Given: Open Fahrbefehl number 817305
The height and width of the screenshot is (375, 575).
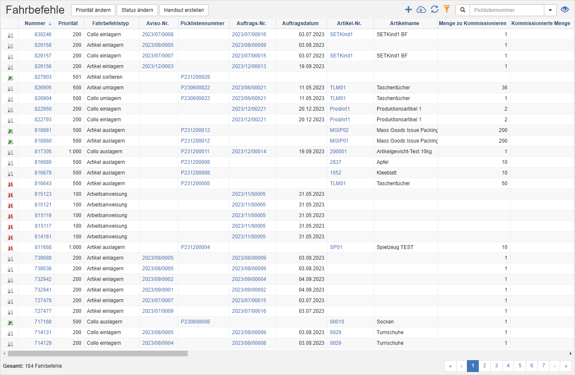Looking at the screenshot, I should (x=43, y=152).
